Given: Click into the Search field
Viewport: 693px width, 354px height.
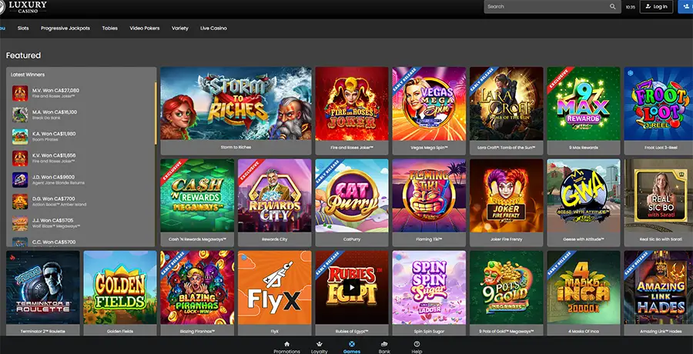Looking at the screenshot, I should [552, 7].
